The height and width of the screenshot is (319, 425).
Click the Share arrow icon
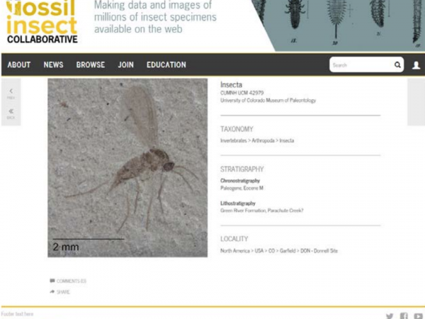(x=52, y=291)
